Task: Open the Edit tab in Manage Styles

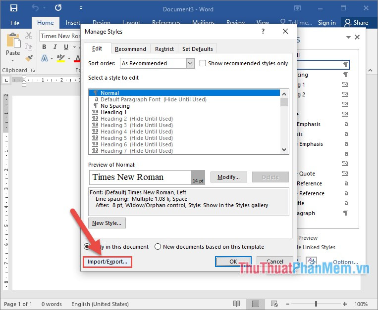Action: coord(97,48)
